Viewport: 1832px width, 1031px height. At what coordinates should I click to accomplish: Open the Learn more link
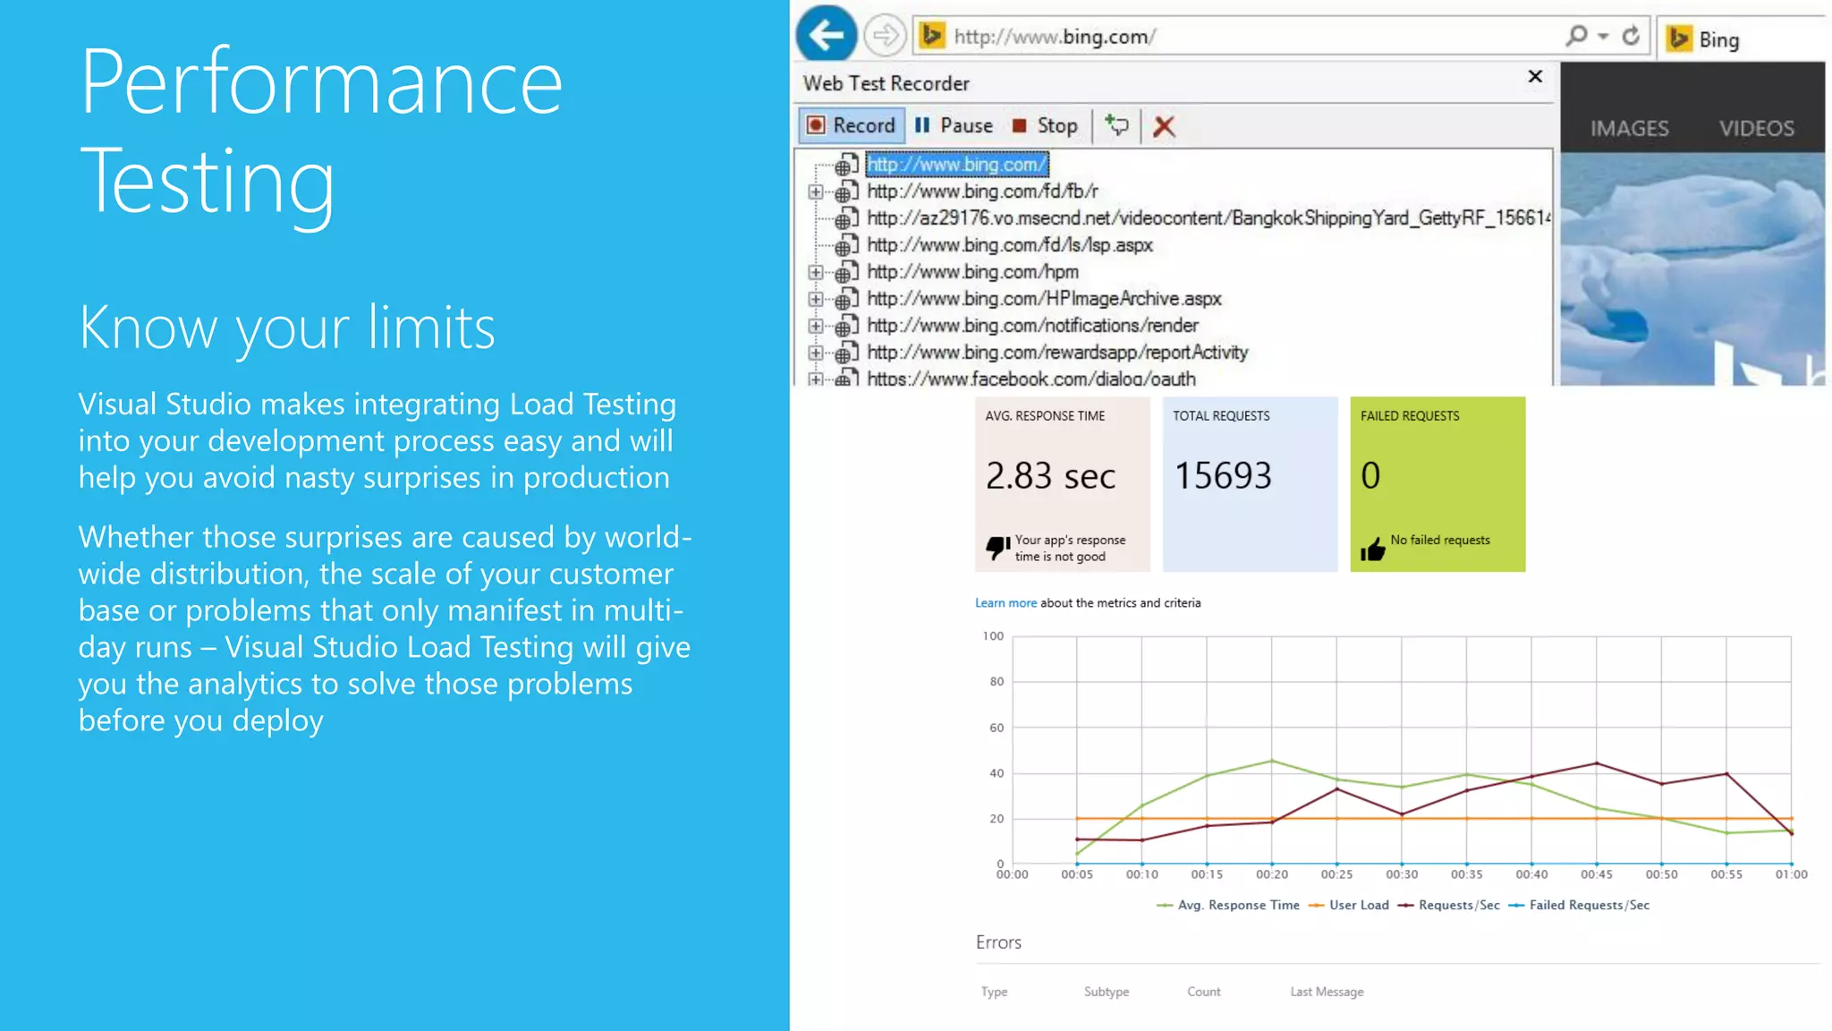(1005, 603)
